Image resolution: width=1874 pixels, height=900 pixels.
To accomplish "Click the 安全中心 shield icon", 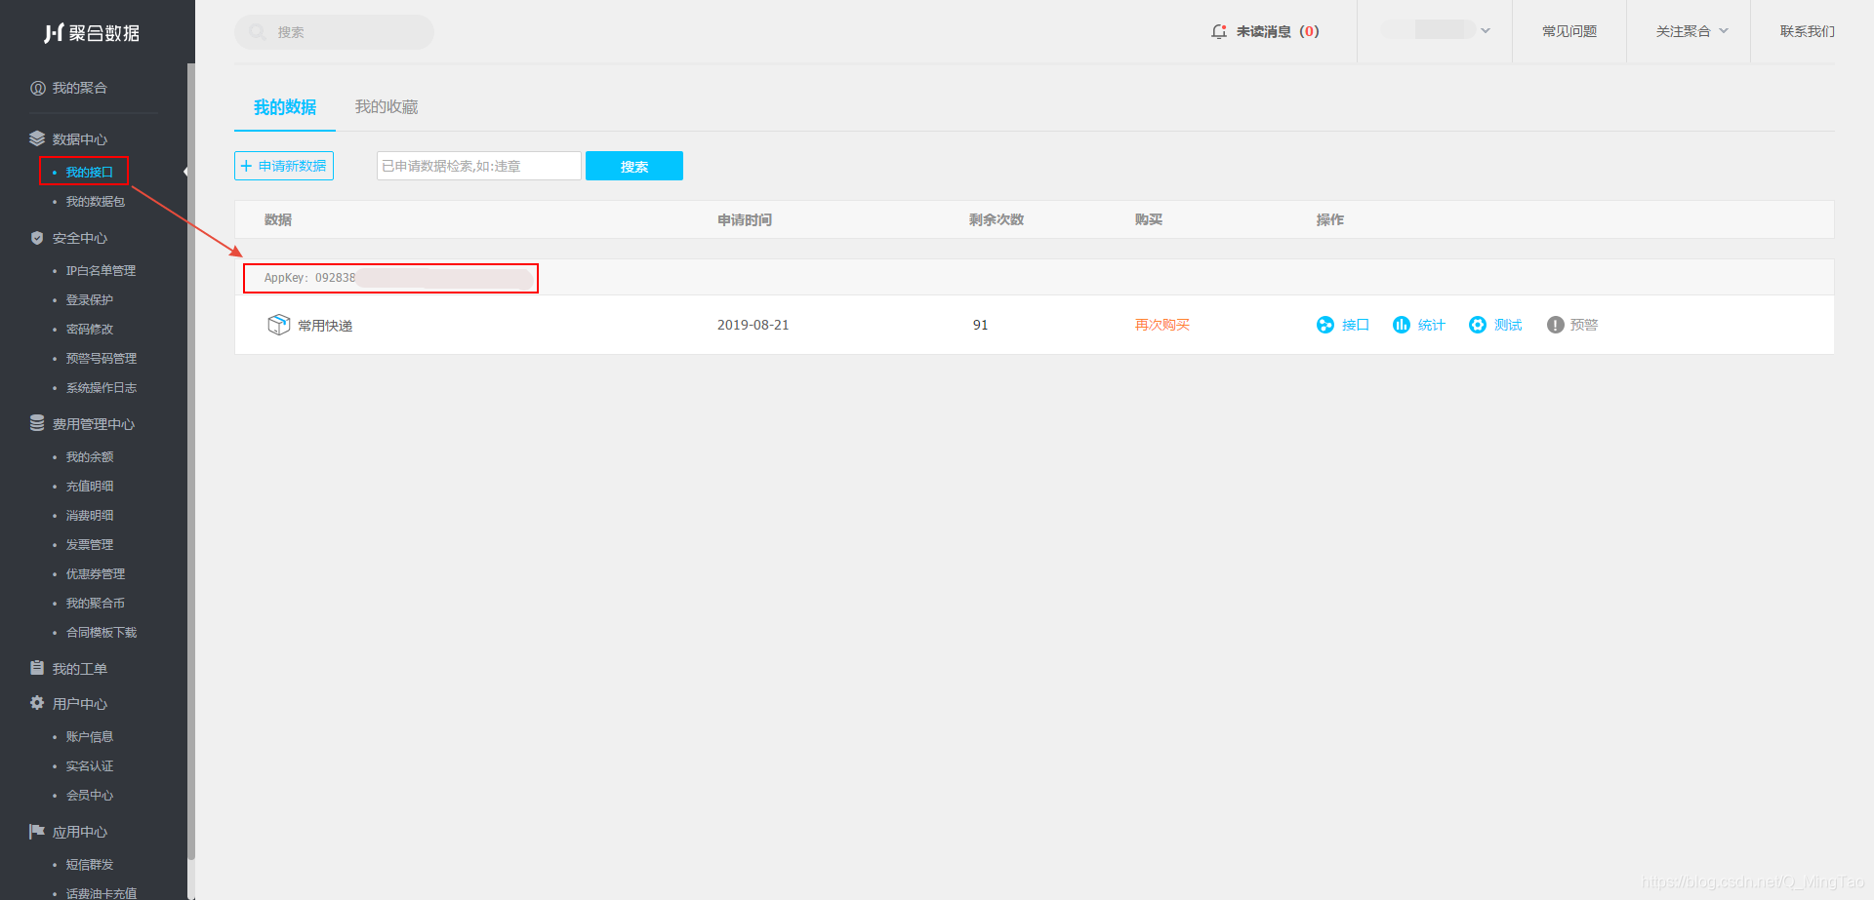I will pos(37,238).
